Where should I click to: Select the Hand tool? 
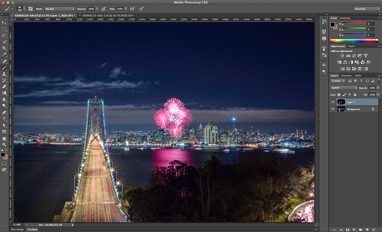click(x=4, y=138)
